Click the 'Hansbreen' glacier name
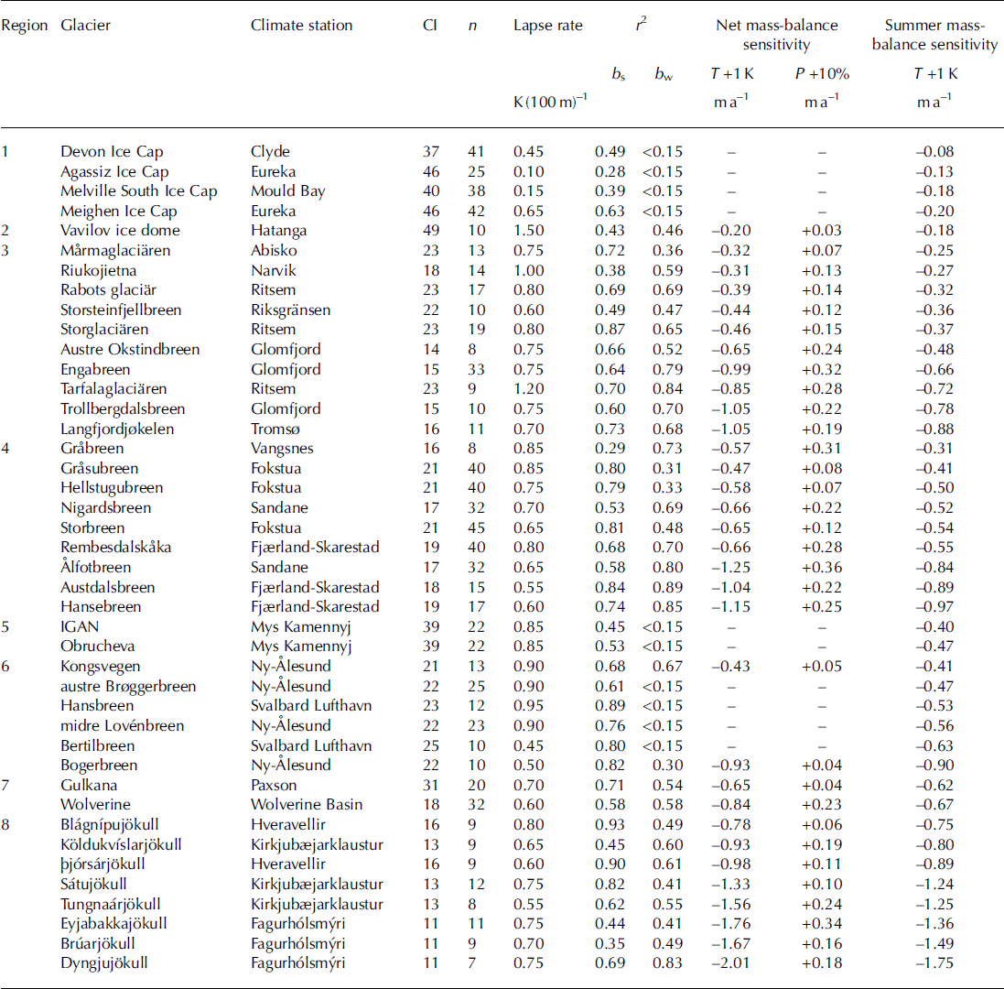This screenshot has width=1004, height=989. (x=97, y=706)
